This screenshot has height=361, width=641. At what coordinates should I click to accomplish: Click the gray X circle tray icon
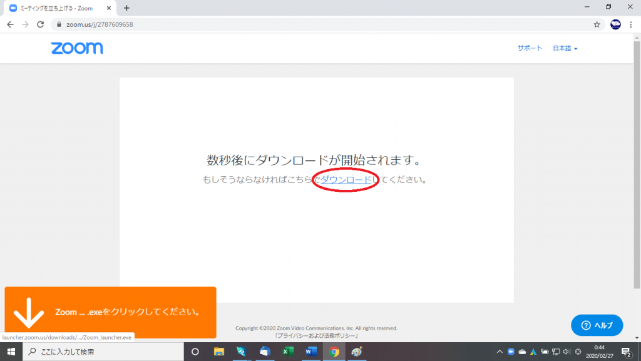coord(578,352)
